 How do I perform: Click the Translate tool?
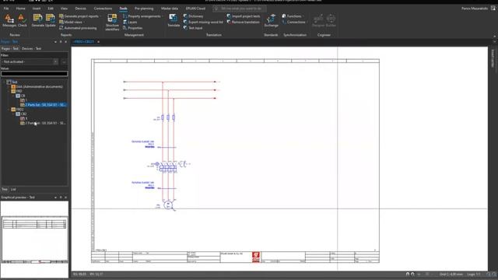174,21
